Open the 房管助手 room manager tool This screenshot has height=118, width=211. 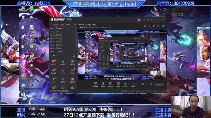(x=63, y=62)
